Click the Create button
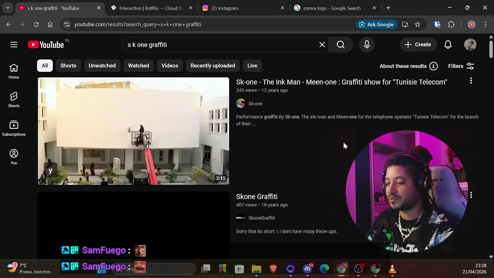 click(x=418, y=45)
